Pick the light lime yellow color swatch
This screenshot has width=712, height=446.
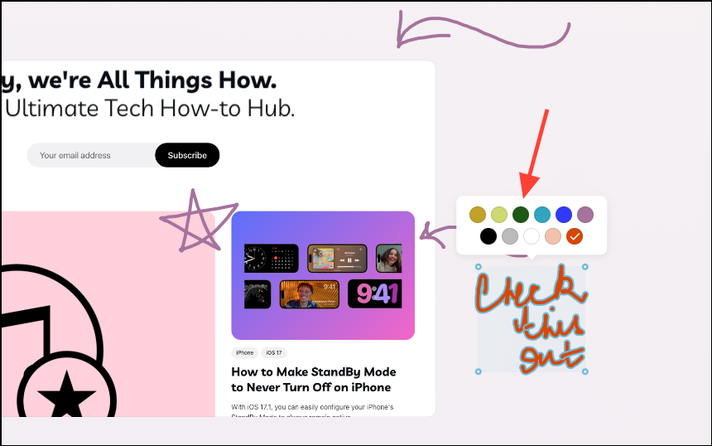coord(499,215)
